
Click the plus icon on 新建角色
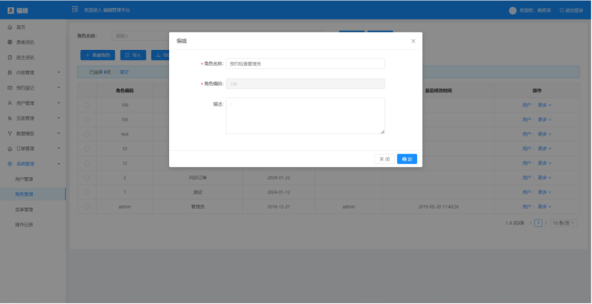pyautogui.click(x=87, y=54)
